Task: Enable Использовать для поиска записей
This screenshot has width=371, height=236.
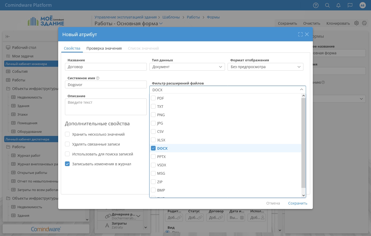Action: pyautogui.click(x=67, y=154)
